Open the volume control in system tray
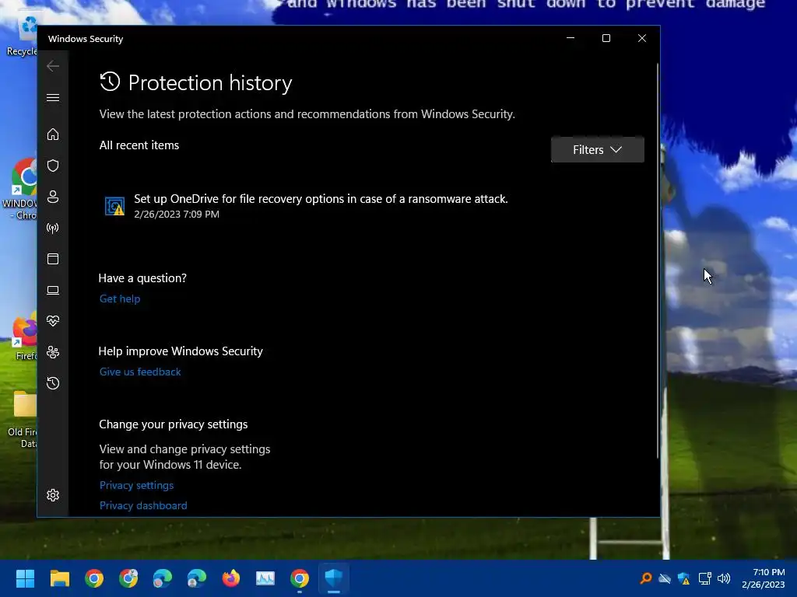797x597 pixels. click(724, 578)
